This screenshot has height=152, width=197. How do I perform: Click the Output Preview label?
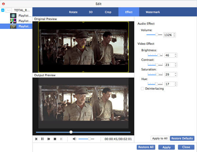pyautogui.click(x=45, y=75)
